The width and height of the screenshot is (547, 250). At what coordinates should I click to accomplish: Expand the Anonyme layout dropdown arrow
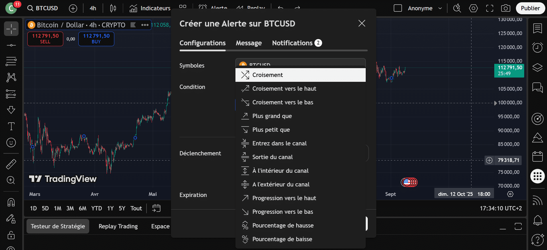click(x=440, y=8)
